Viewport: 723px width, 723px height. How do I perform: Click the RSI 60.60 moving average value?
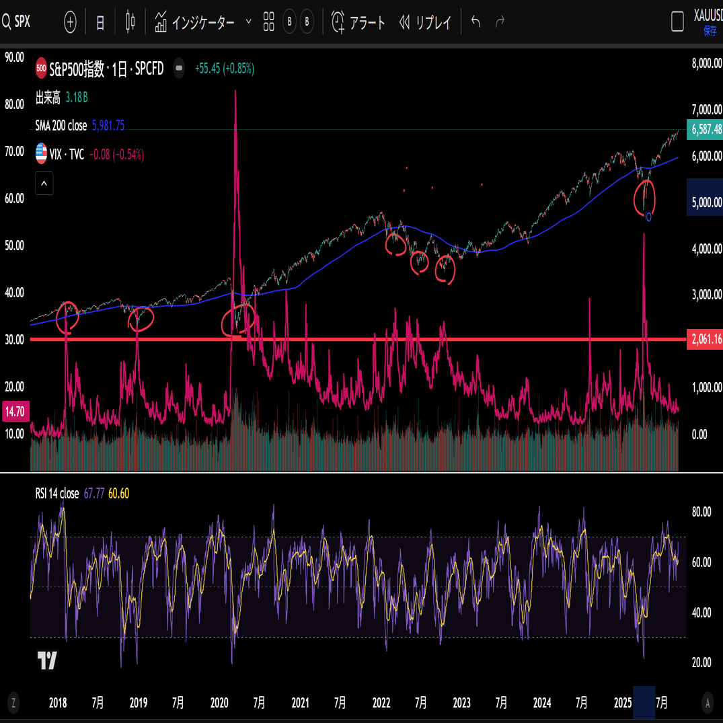(x=118, y=494)
